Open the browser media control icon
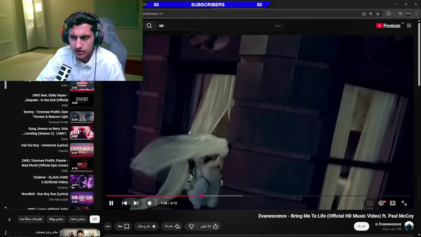Image resolution: width=421 pixels, height=237 pixels. 400,14
